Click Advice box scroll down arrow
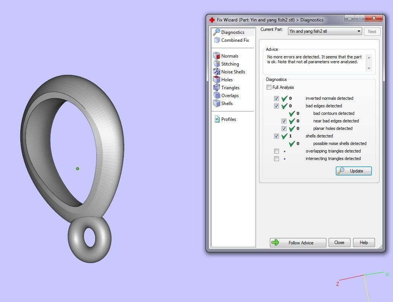The height and width of the screenshot is (302, 393). click(369, 69)
